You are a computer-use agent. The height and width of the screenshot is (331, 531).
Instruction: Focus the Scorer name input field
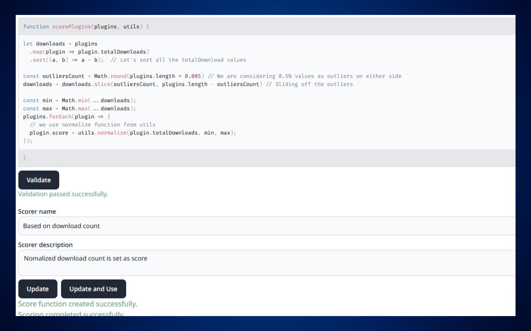pyautogui.click(x=266, y=226)
